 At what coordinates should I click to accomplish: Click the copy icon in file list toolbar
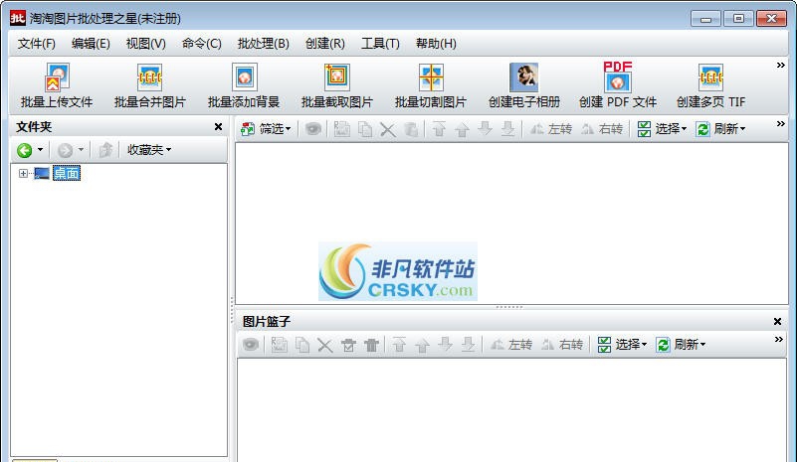click(365, 129)
